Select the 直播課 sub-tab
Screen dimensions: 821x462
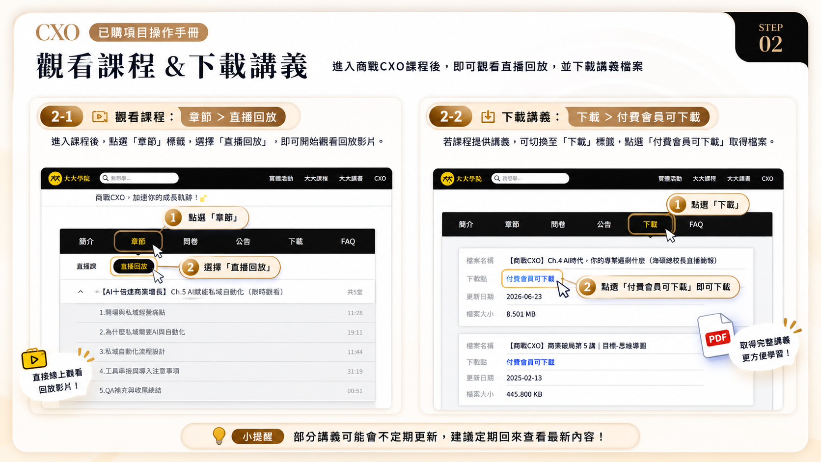[86, 267]
